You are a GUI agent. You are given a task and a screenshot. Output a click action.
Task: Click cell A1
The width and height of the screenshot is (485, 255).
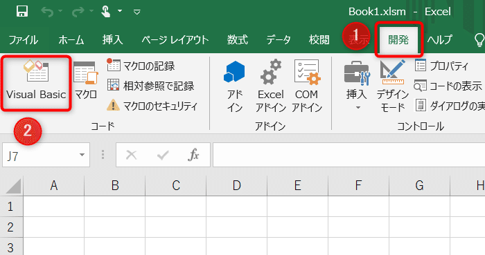coord(54,207)
